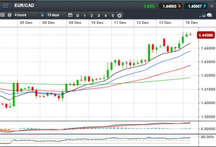216x147 pixels.
Task: Click the EUR/CAD instrument title
Action: pos(24,5)
